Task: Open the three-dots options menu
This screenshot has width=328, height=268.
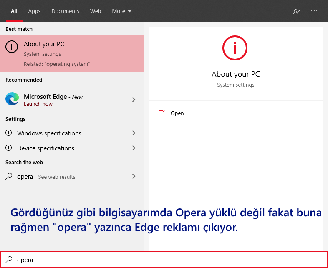Action: point(314,11)
